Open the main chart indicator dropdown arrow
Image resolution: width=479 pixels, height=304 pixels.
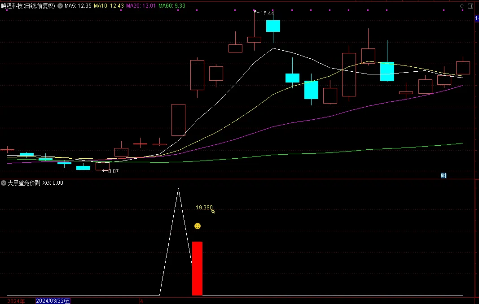(x=60, y=6)
